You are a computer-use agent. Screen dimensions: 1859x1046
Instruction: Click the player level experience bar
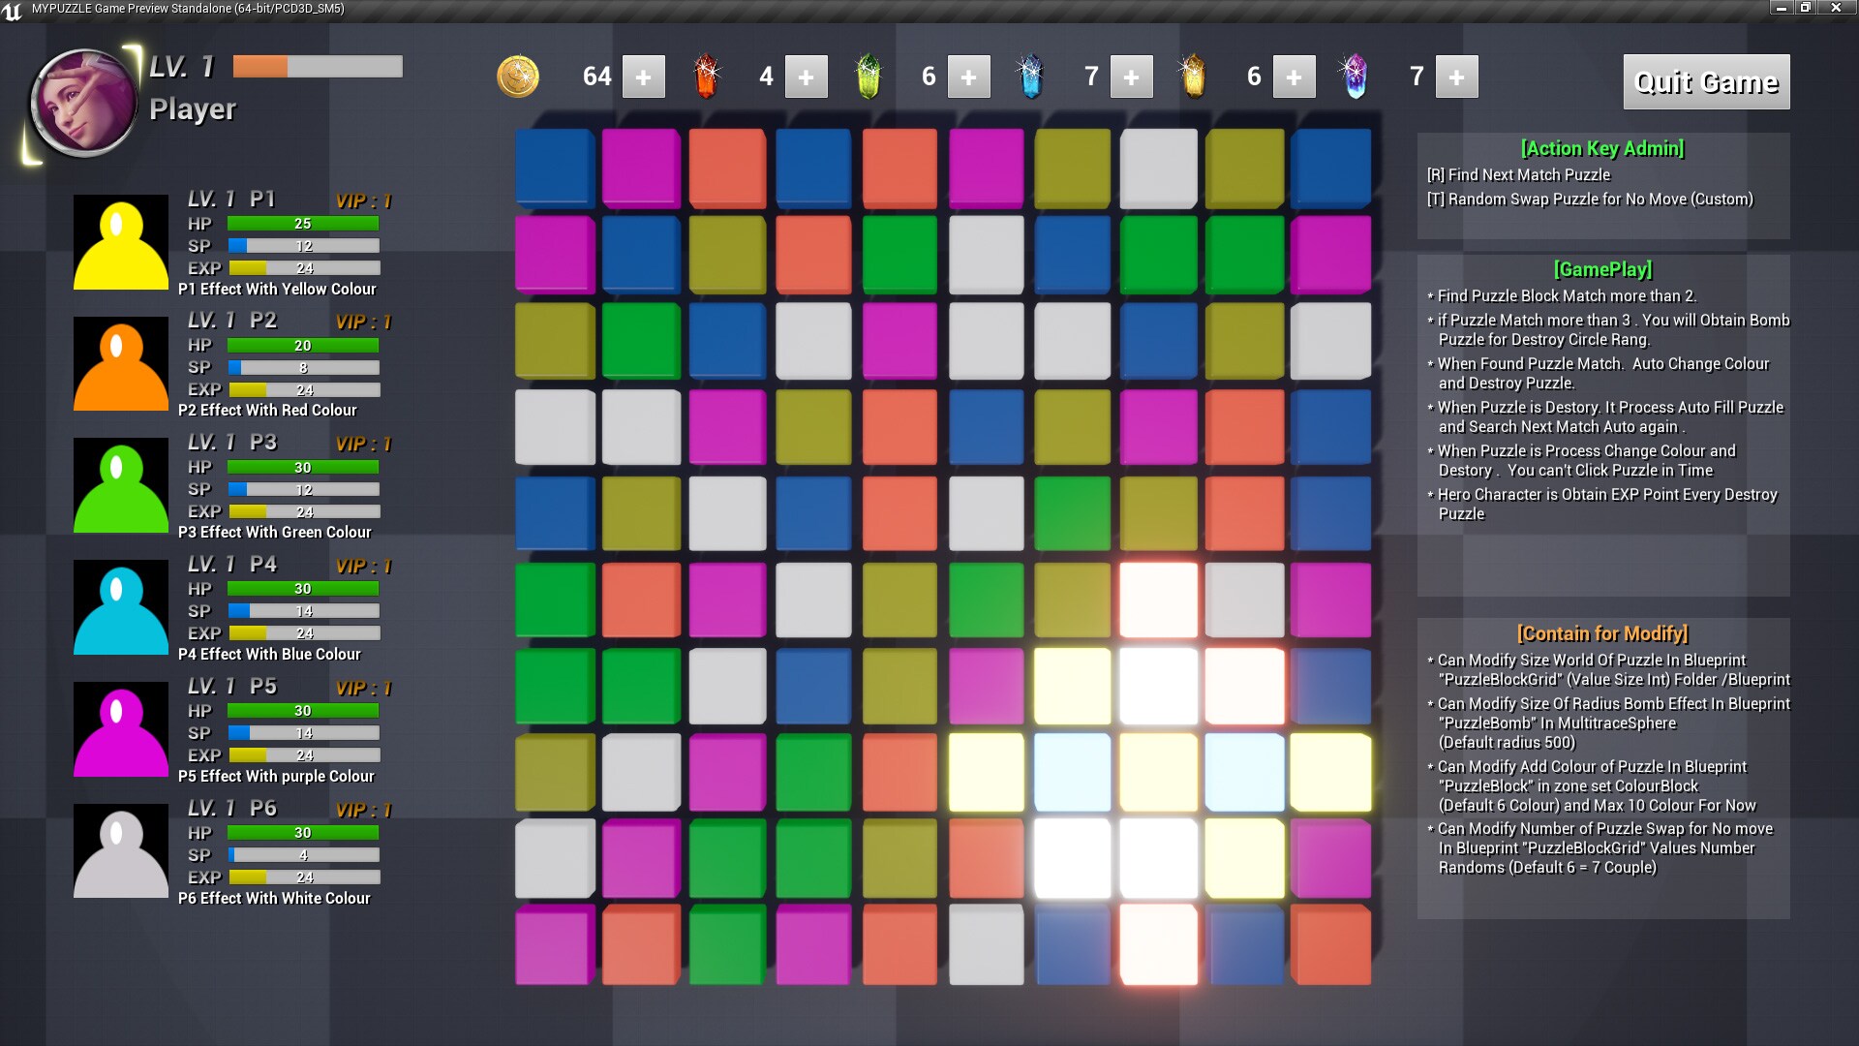[318, 67]
